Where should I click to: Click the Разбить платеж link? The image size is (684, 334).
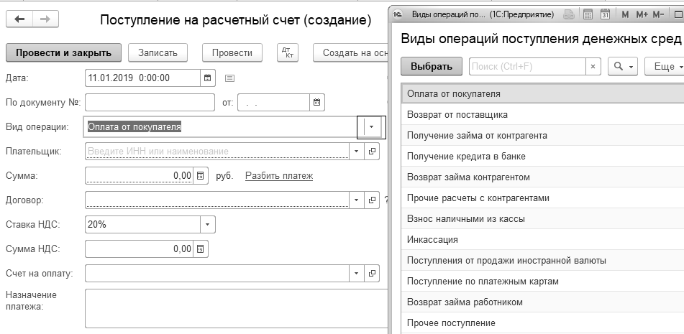[x=279, y=175]
